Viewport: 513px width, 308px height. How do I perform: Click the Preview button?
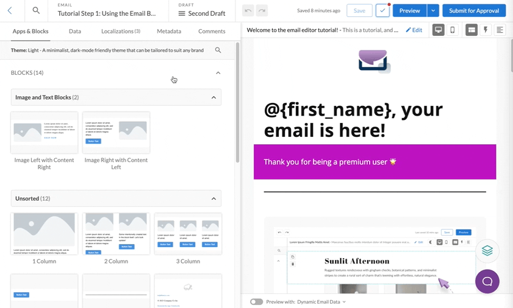coord(410,11)
